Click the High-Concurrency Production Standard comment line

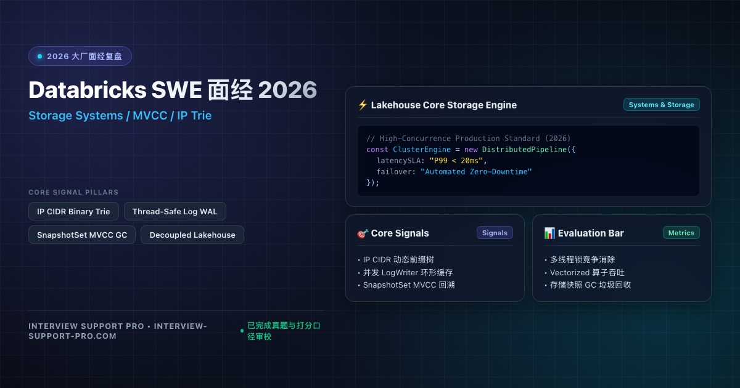(x=469, y=139)
